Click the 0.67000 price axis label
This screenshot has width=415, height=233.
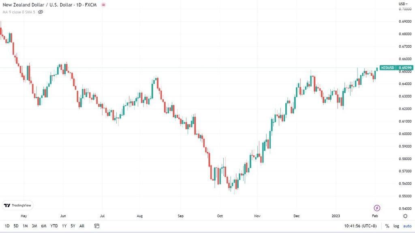coord(405,47)
